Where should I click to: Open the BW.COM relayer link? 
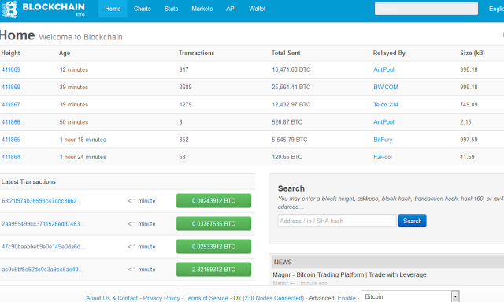tap(386, 87)
